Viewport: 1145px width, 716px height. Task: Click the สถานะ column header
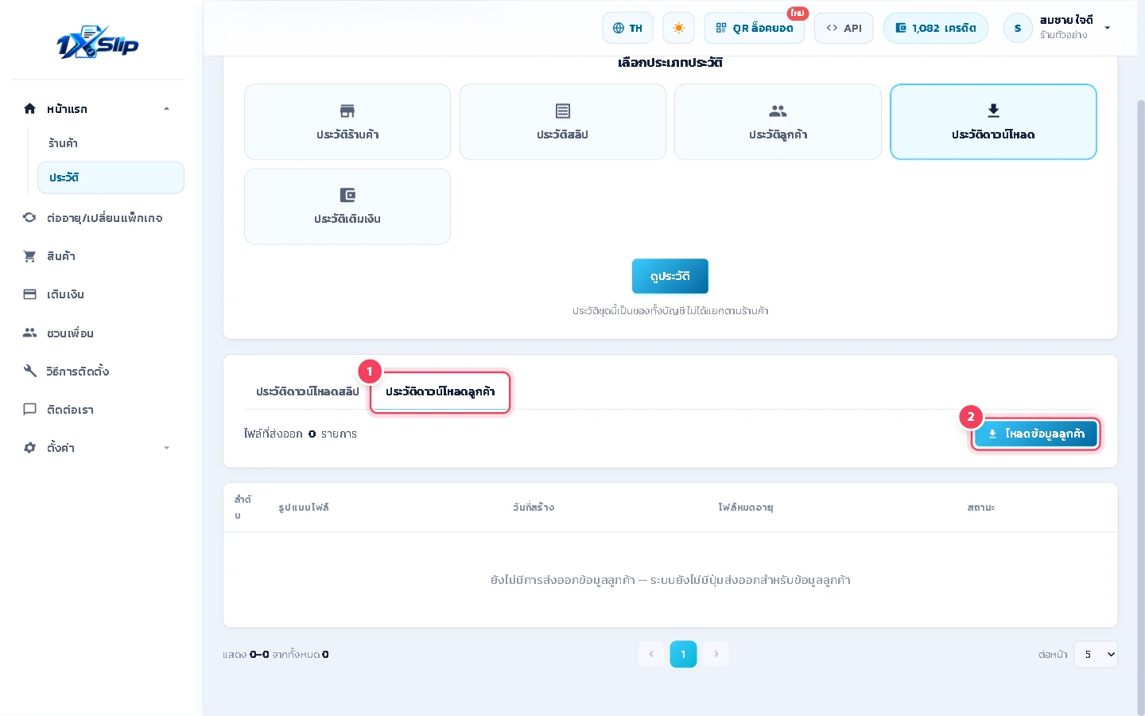981,508
